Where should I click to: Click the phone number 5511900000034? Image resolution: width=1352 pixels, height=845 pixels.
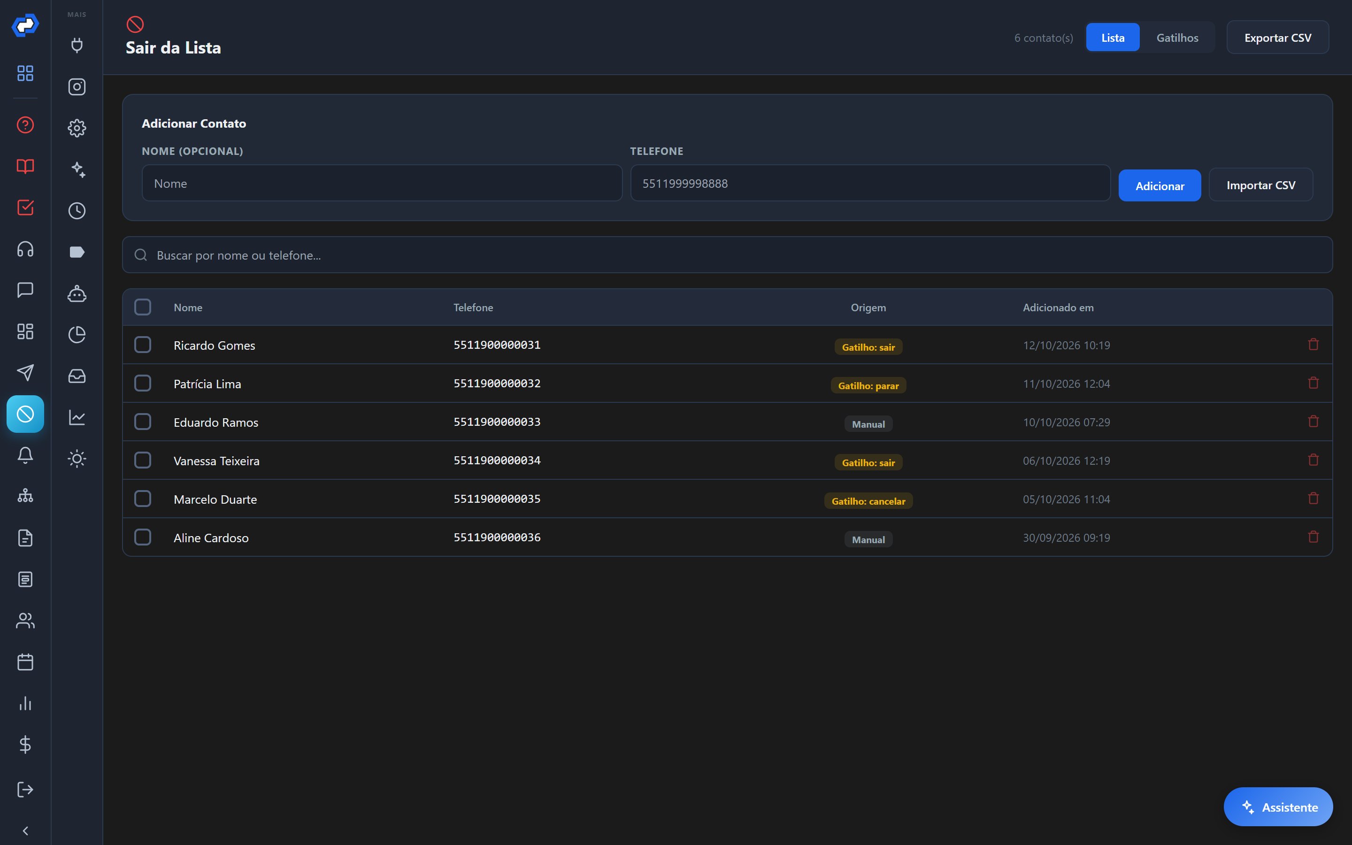coord(497,461)
